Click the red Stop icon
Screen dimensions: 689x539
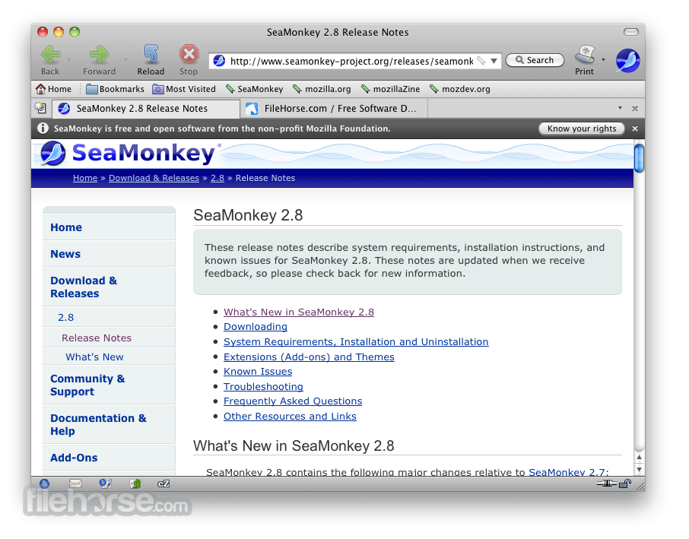pyautogui.click(x=189, y=55)
